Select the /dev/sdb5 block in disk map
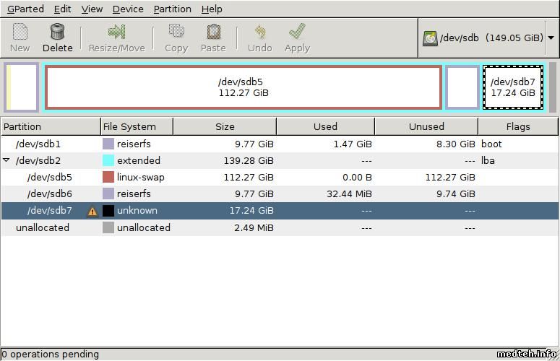560x361 pixels. (243, 87)
